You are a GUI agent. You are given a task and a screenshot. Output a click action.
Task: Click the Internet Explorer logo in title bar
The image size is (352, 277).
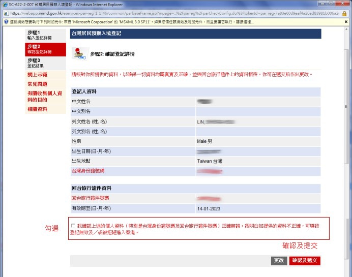[x=5, y=5]
